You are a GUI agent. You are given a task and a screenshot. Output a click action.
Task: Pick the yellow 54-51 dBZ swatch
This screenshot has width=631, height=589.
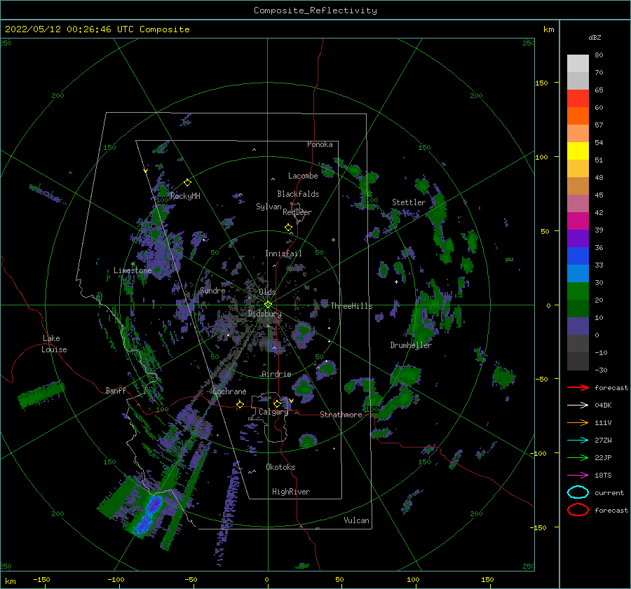[578, 151]
